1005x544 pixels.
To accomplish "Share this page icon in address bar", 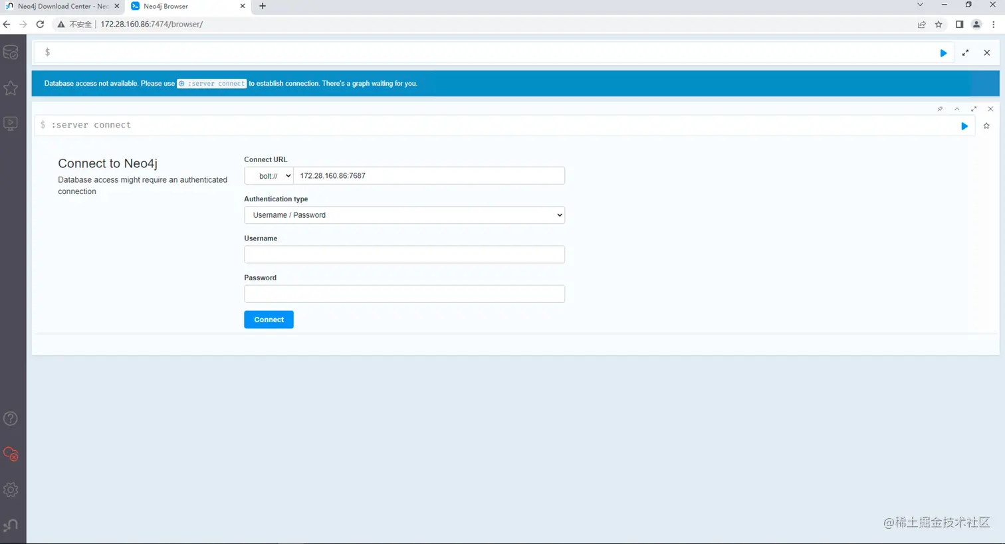I will pos(921,25).
